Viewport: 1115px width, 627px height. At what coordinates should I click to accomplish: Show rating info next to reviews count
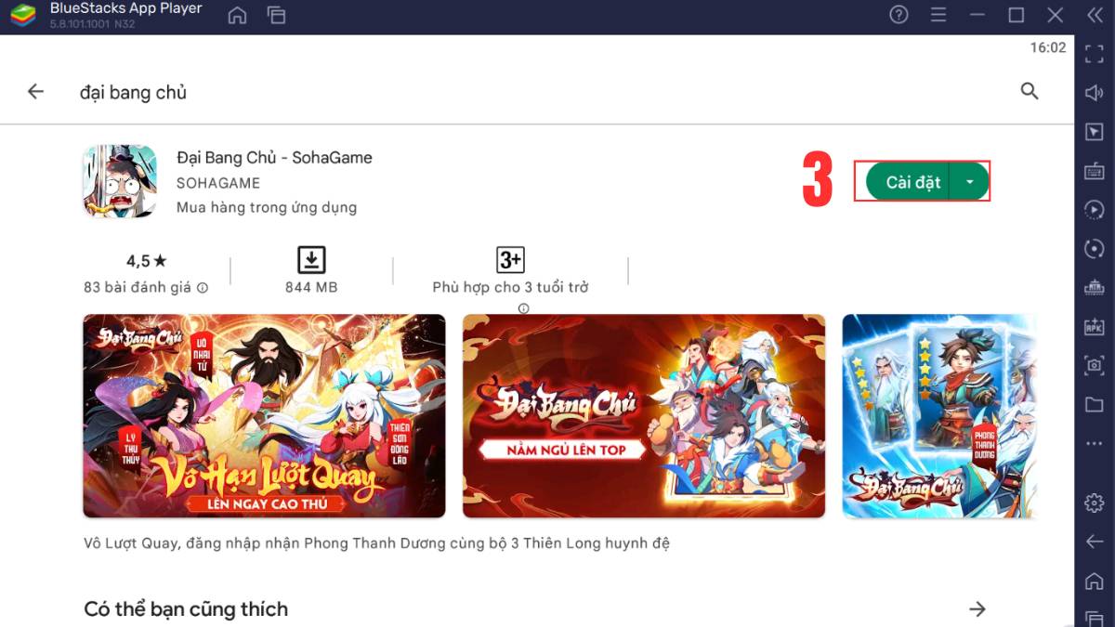click(x=203, y=288)
